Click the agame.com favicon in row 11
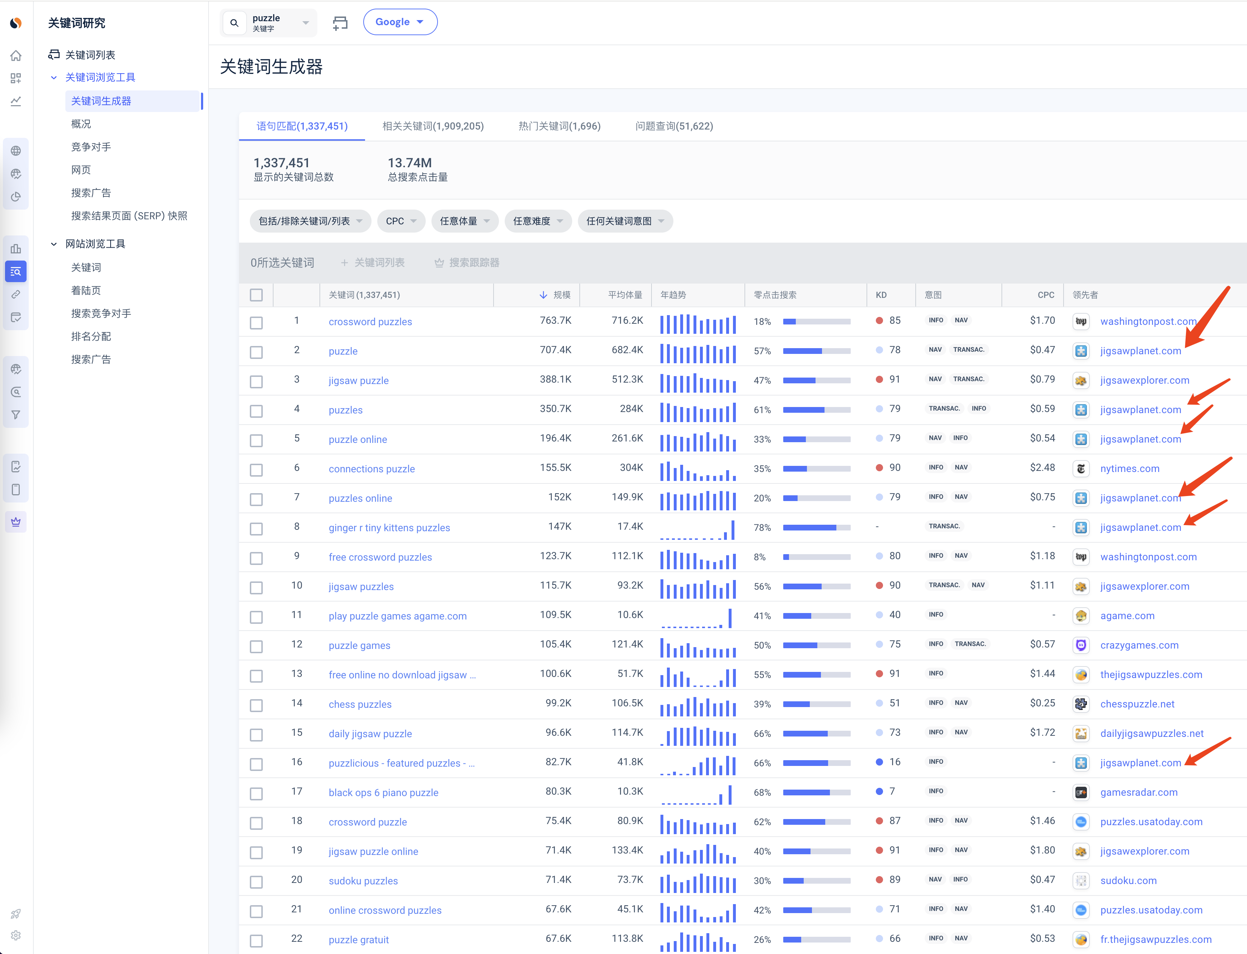The width and height of the screenshot is (1247, 954). coord(1080,616)
